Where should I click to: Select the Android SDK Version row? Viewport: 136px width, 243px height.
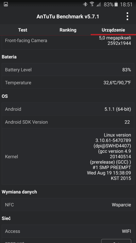[x=68, y=122]
